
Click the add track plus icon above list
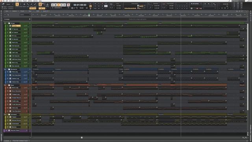[x=5, y=15]
